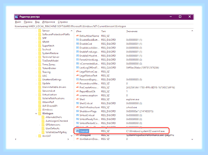The width and height of the screenshot is (208, 155).
Task: Click the Tracing folder icon
Action: [x=40, y=72]
